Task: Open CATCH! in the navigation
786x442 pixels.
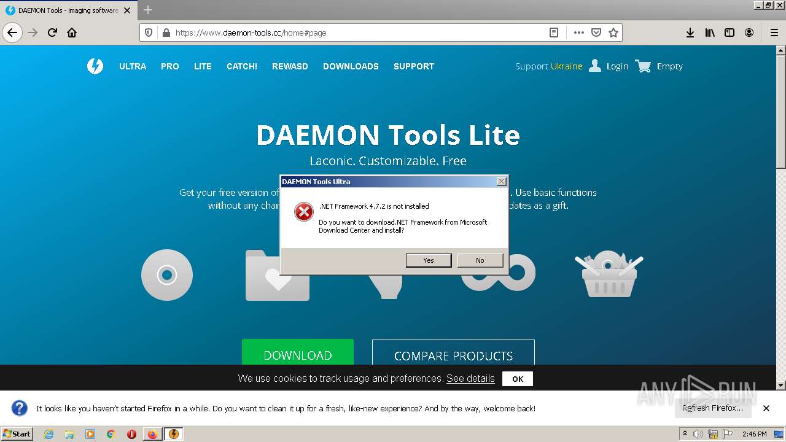Action: tap(242, 66)
